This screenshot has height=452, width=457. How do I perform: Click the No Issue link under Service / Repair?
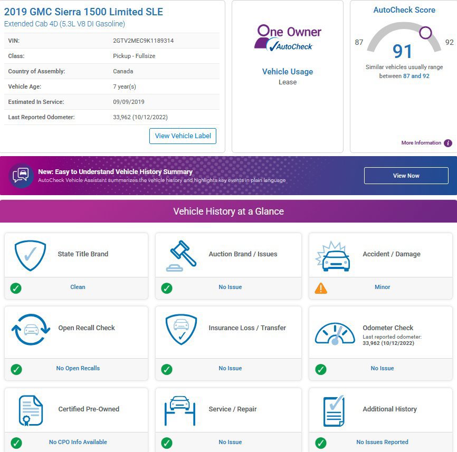pos(230,442)
